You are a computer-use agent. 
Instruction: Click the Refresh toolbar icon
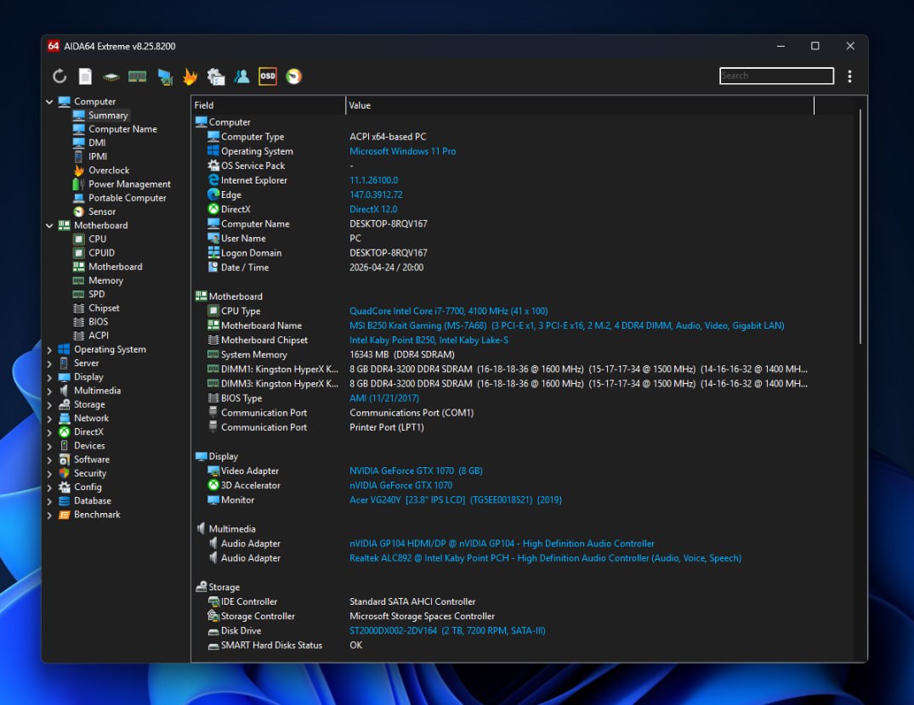click(60, 76)
